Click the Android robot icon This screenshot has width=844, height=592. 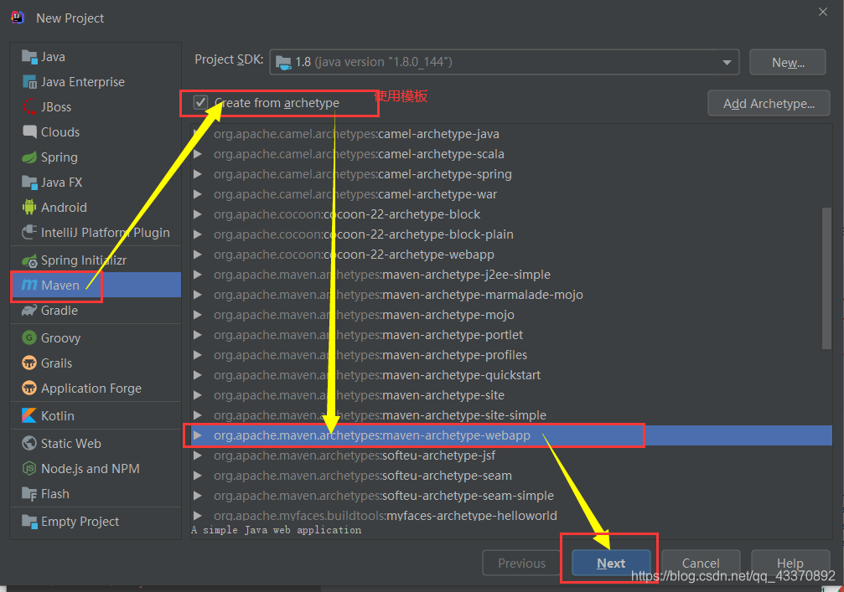(29, 207)
